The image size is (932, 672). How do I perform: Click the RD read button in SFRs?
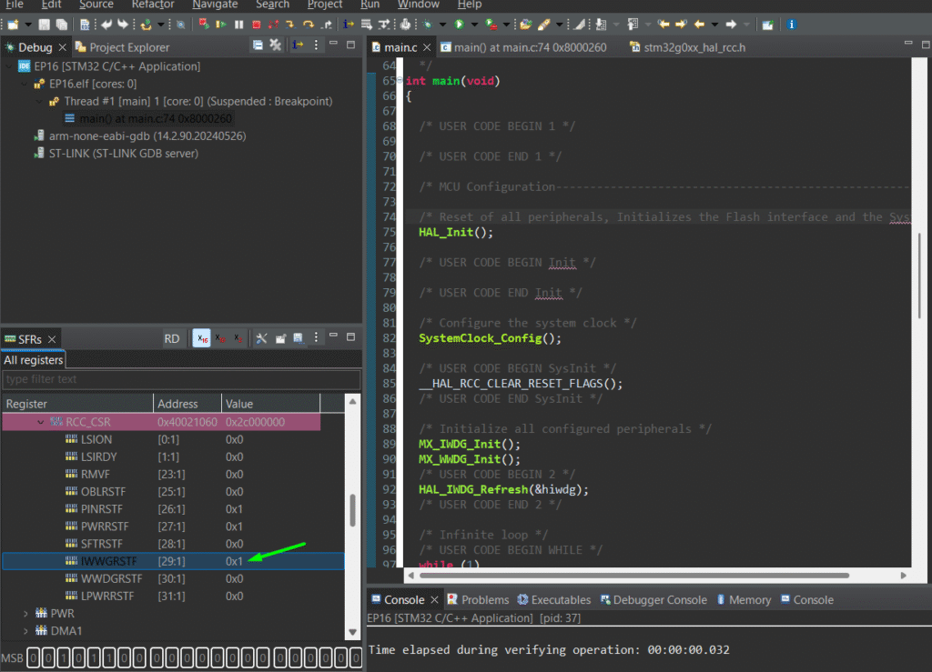(x=172, y=338)
